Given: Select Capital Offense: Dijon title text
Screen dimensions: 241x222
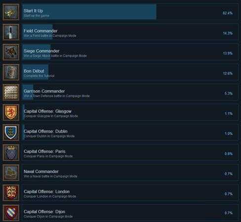Looking at the screenshot, I should tap(44, 212).
